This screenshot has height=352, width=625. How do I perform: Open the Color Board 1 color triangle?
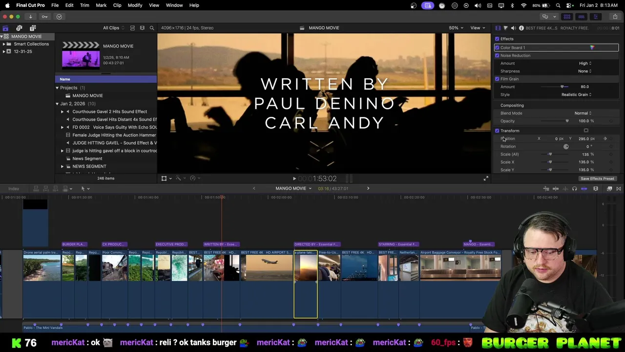pos(592,47)
